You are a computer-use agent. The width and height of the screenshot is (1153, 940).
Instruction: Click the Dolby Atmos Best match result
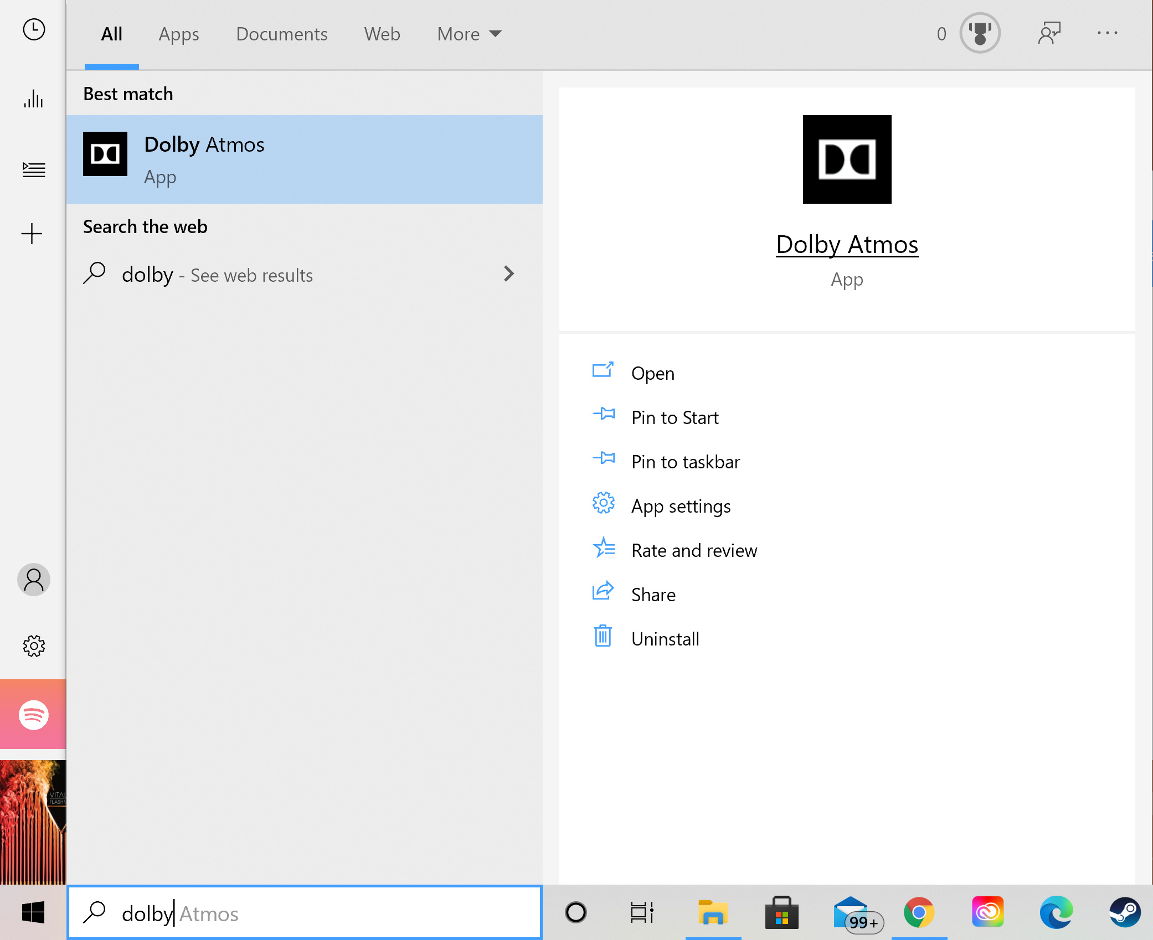click(305, 159)
